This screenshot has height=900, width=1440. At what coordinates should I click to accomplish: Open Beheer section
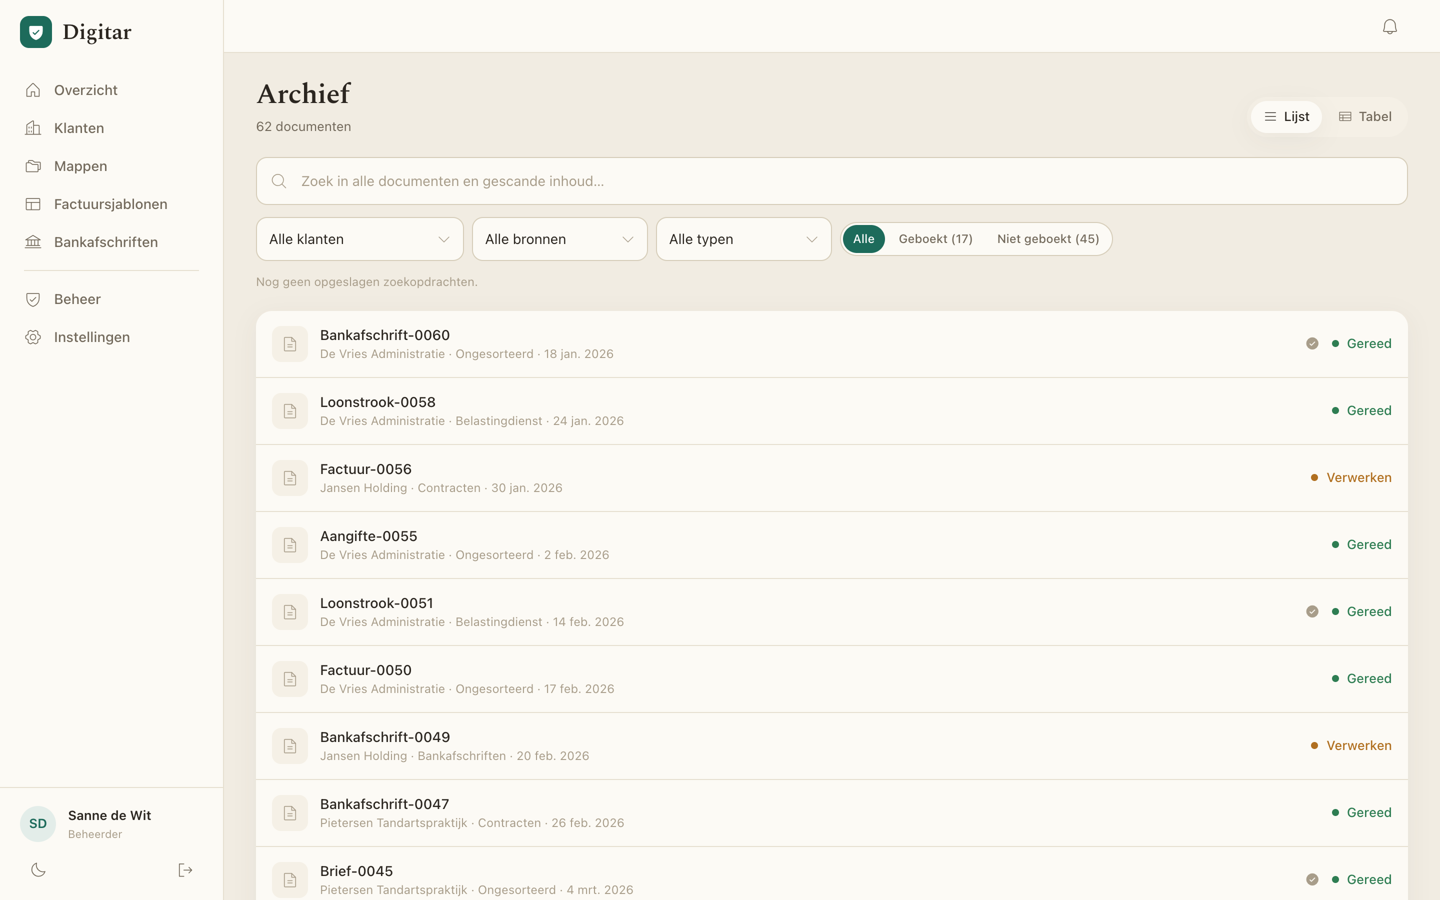[111, 299]
